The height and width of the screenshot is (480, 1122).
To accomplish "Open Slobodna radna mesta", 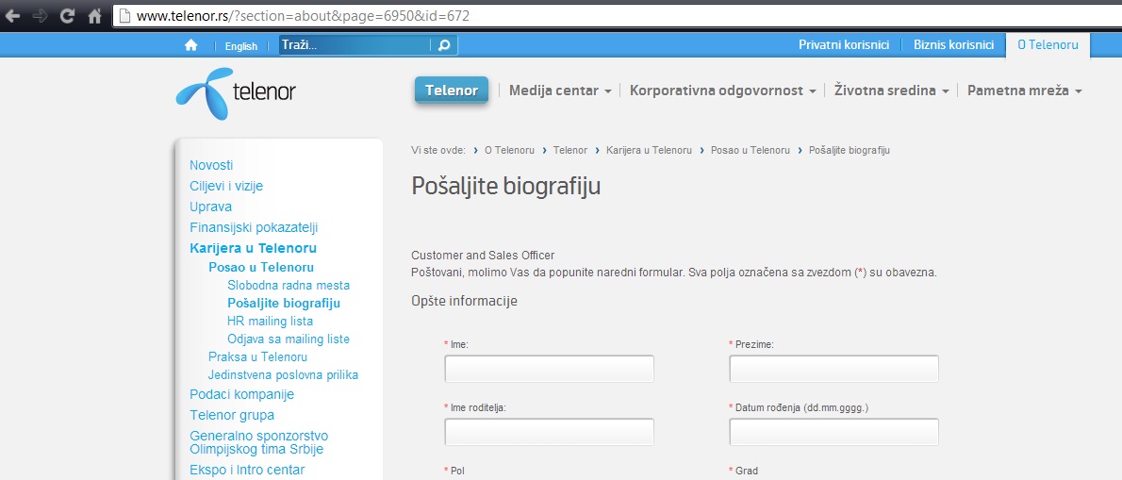I will point(289,285).
